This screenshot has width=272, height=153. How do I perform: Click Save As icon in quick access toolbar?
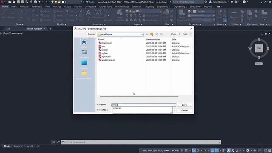tap(23, 2)
